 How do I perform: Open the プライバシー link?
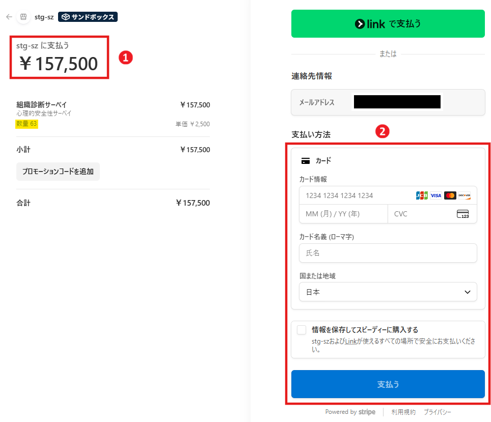point(437,412)
